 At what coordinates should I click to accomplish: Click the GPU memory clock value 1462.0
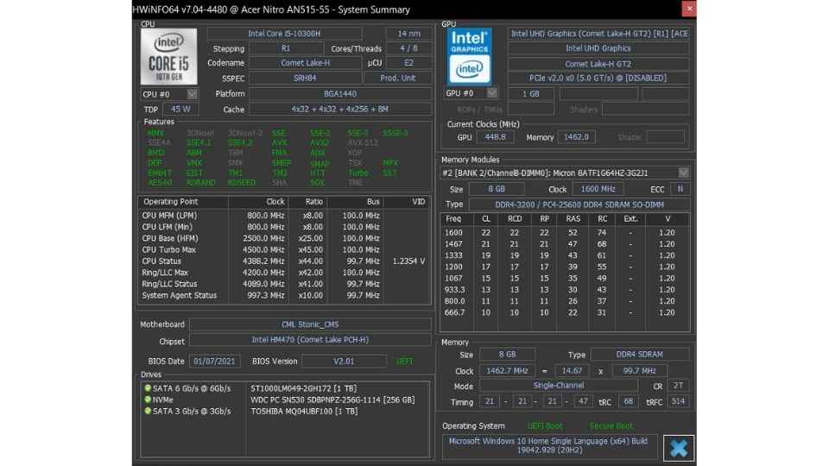point(576,137)
